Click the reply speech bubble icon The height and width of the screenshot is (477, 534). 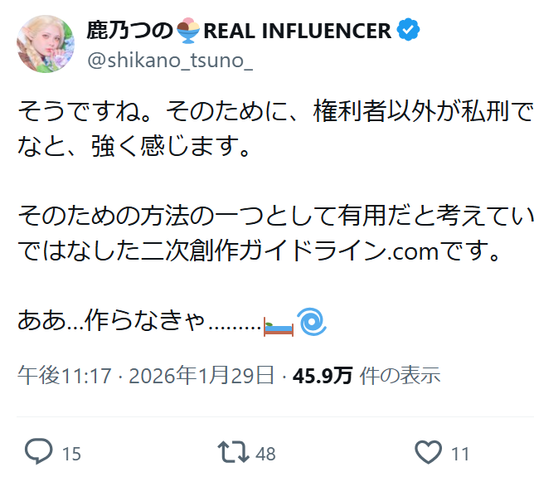[38, 452]
